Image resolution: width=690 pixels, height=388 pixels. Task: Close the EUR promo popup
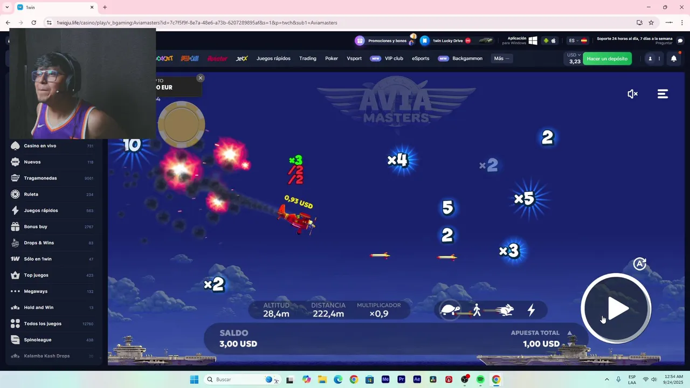[201, 78]
